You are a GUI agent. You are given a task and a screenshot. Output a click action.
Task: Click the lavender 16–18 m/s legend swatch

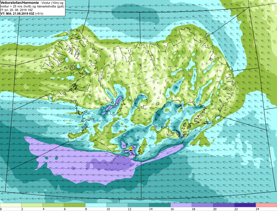(181, 205)
